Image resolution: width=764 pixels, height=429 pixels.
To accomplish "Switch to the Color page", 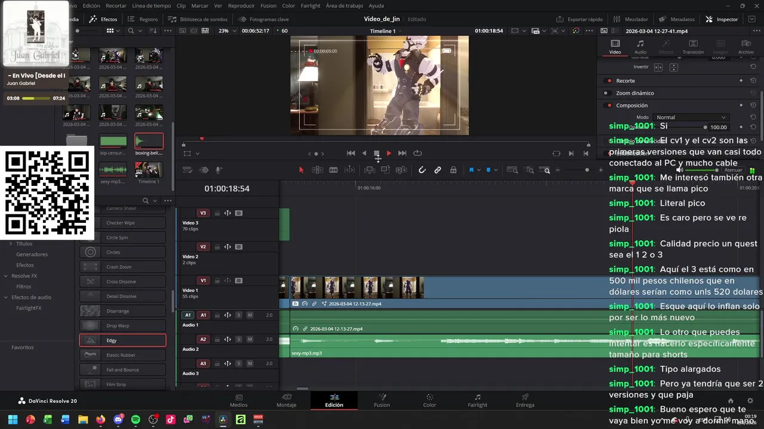I will 429,400.
